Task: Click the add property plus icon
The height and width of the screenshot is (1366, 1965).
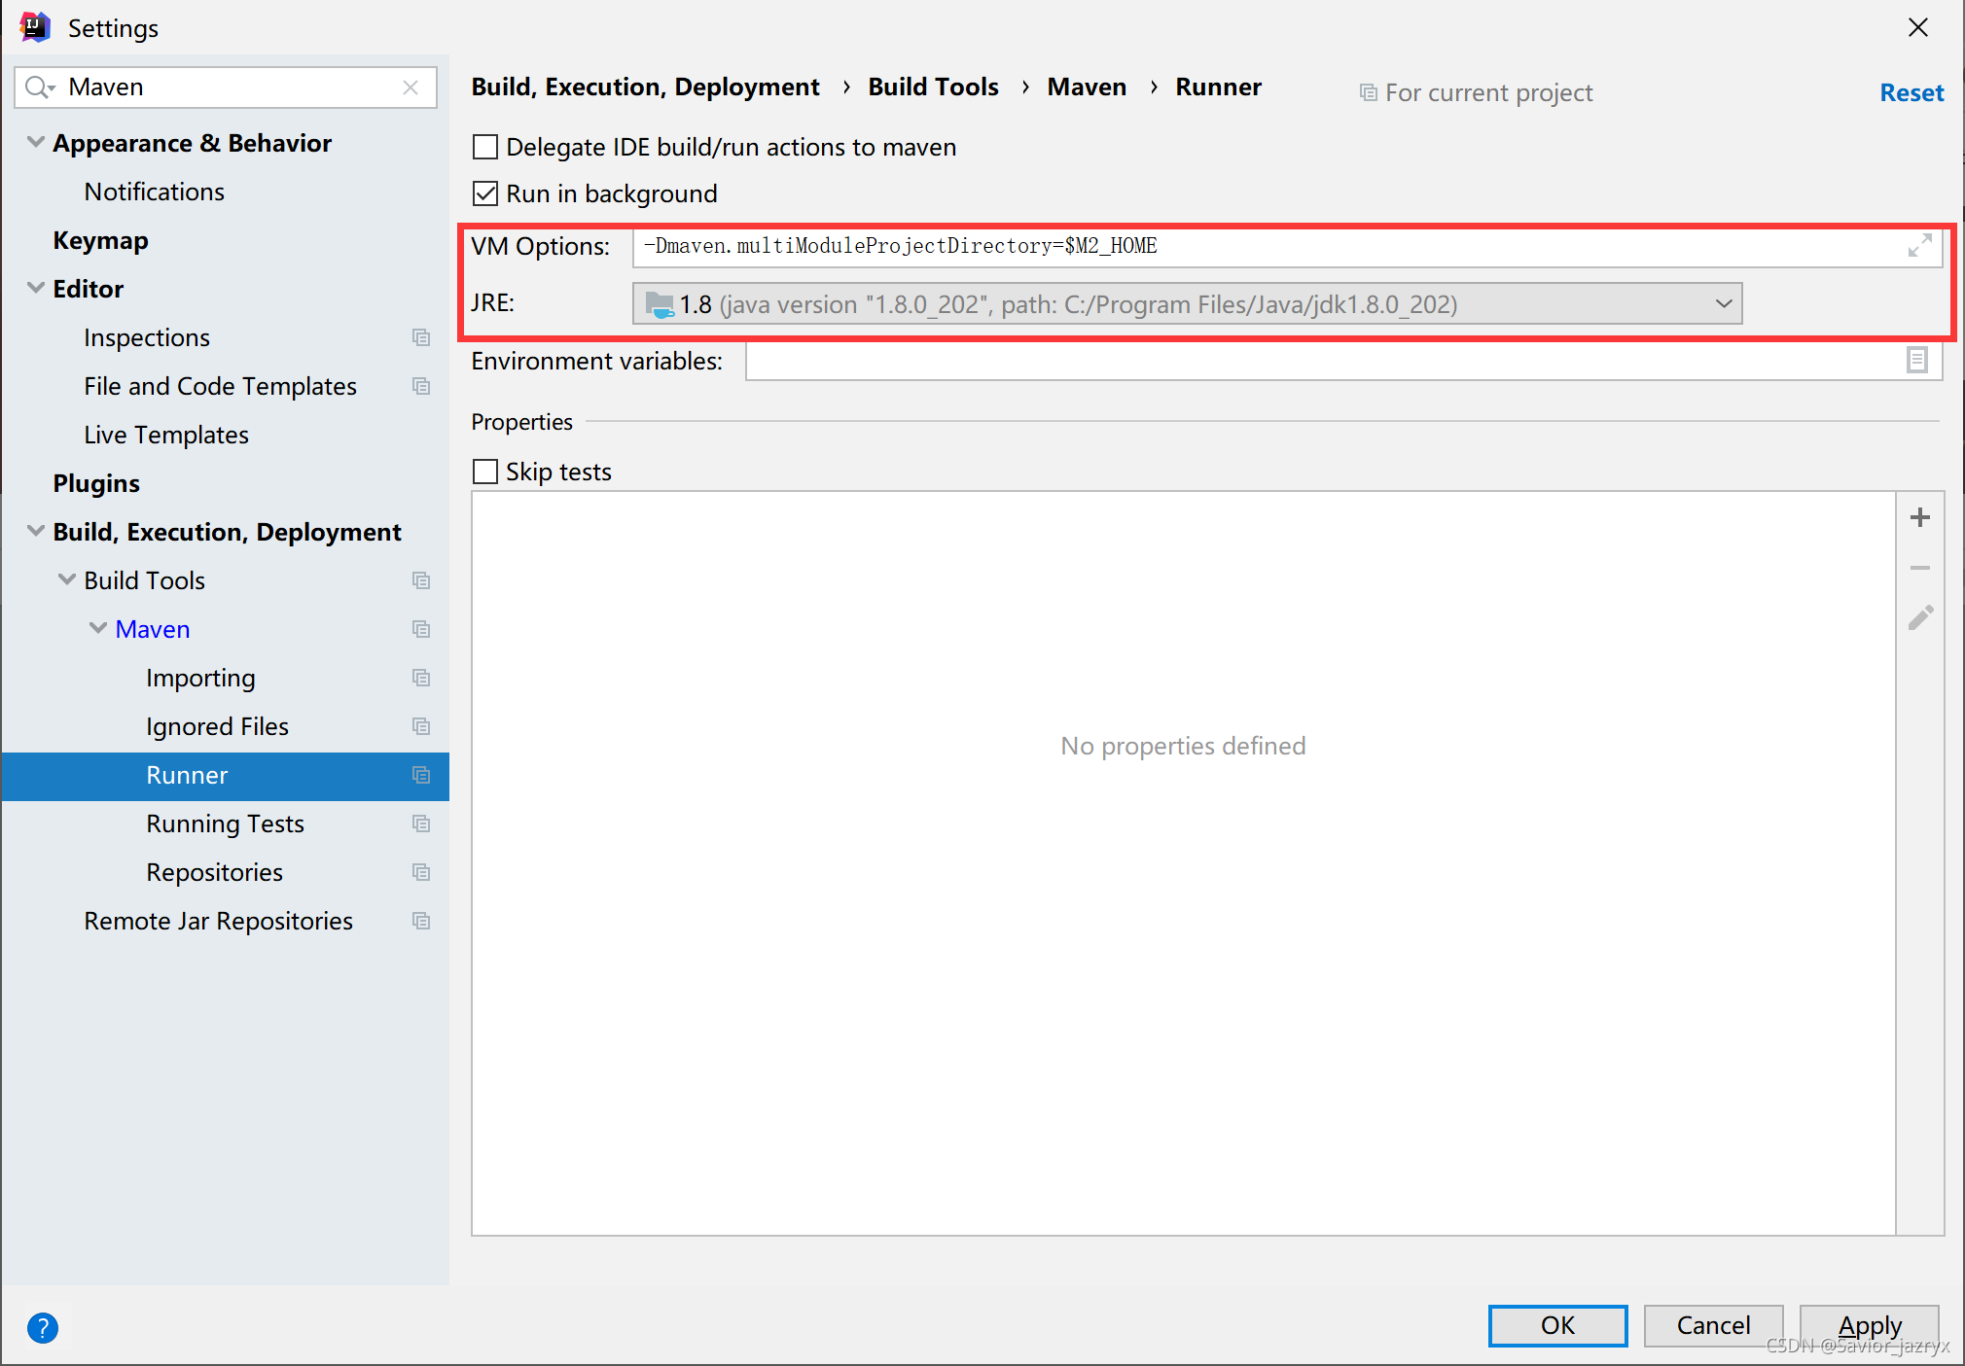Action: [x=1919, y=517]
